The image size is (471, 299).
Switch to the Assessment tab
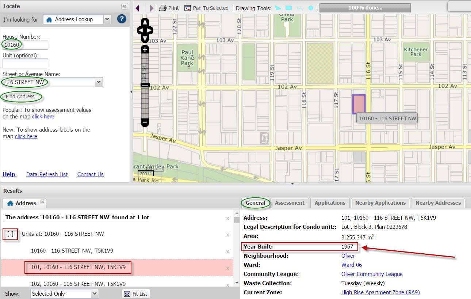click(290, 203)
